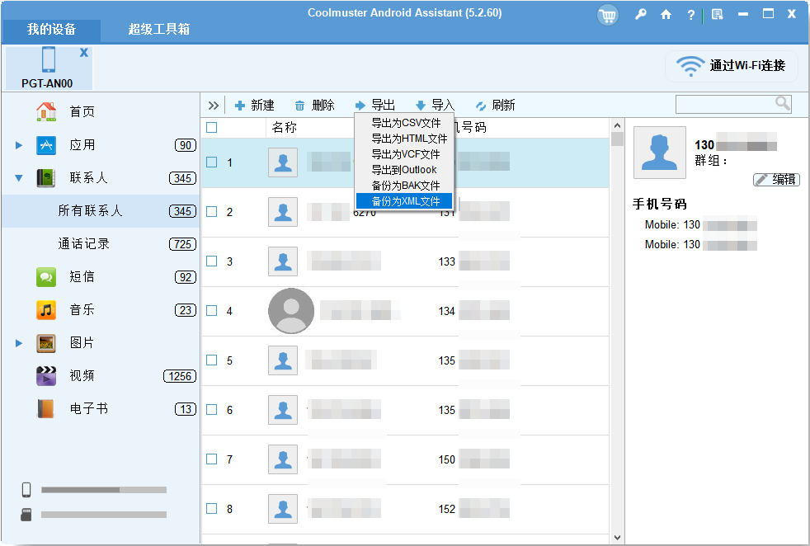Choose 备份为BAK文件 from menu

coord(404,186)
